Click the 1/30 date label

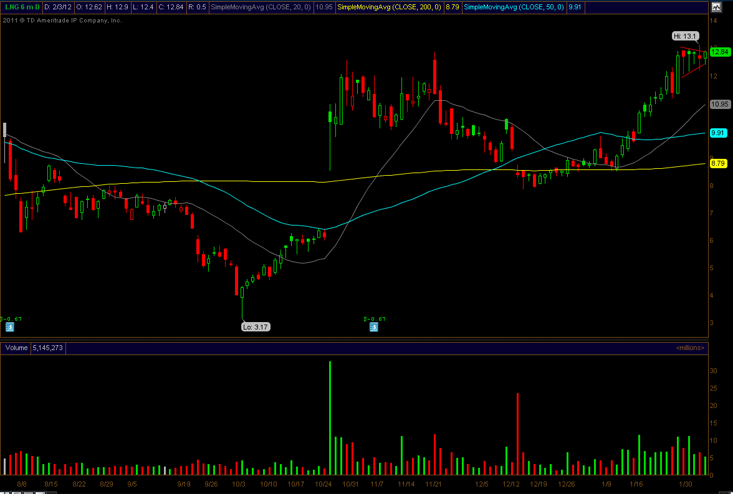pyautogui.click(x=686, y=484)
